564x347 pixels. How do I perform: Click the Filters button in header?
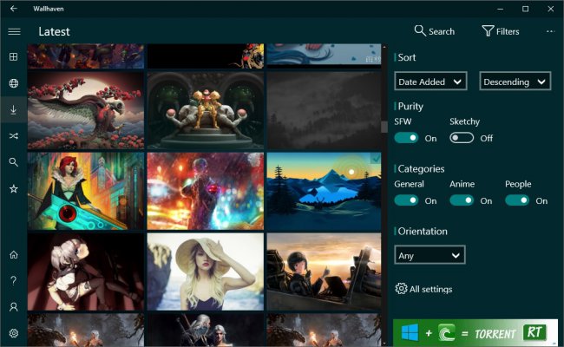click(x=501, y=31)
